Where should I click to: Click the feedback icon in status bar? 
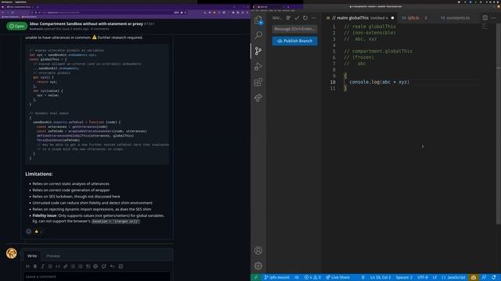click(484, 278)
